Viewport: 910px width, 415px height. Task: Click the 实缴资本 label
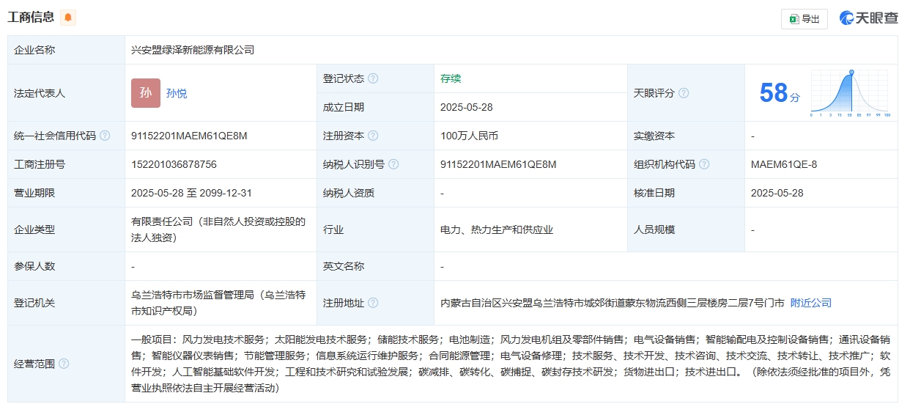click(x=654, y=136)
